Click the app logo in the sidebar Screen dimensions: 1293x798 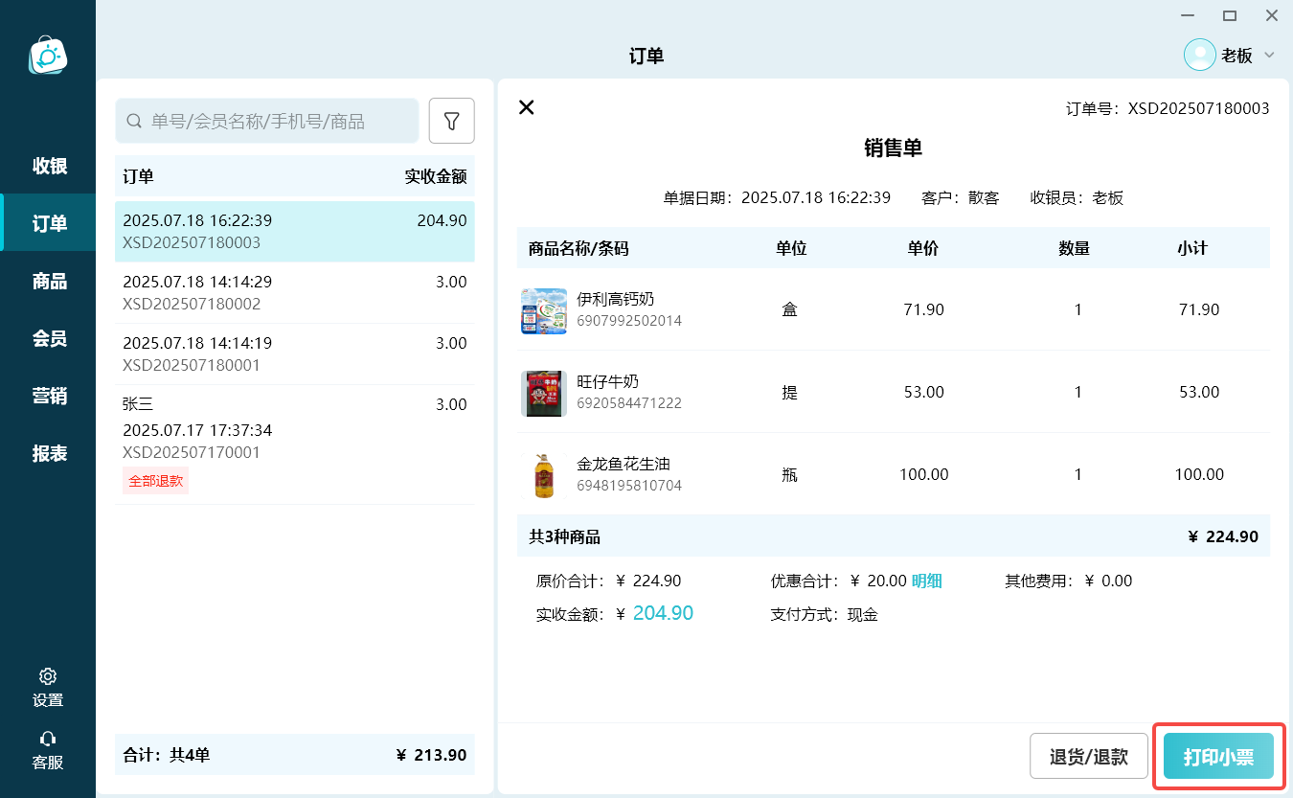click(x=47, y=56)
